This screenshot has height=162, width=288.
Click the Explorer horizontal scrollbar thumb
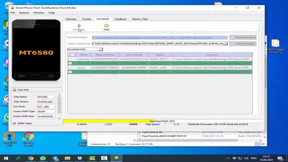click(187, 140)
